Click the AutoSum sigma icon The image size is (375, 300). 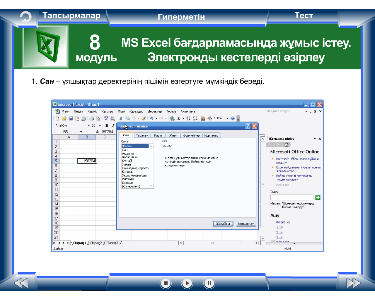pyautogui.click(x=179, y=118)
